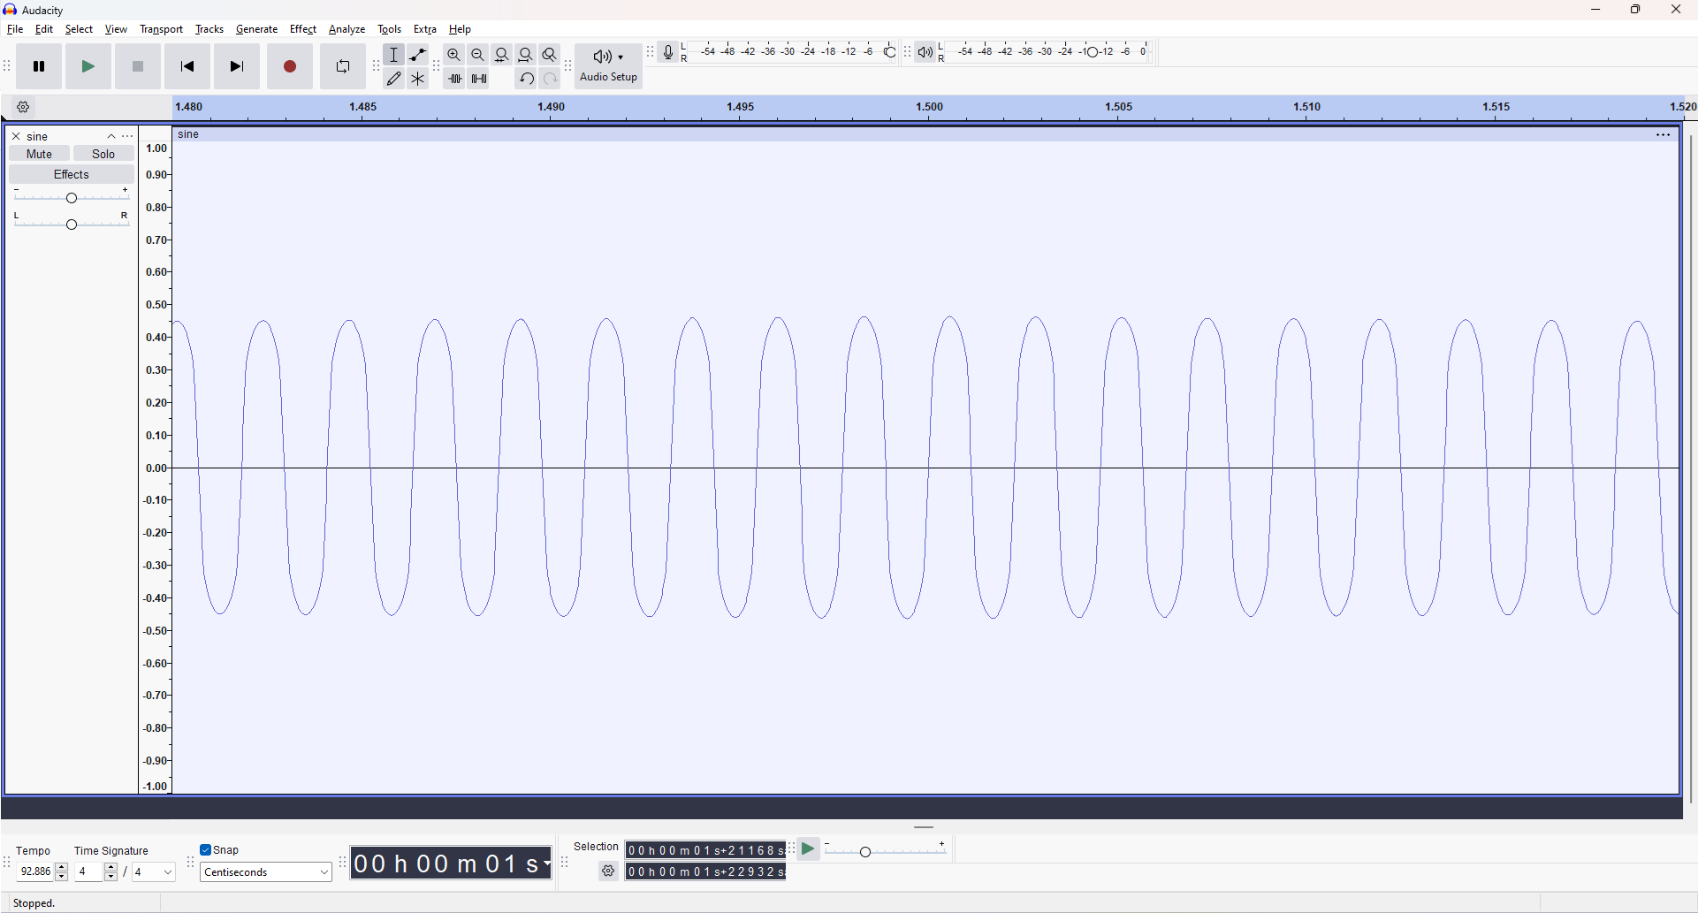This screenshot has width=1698, height=913.
Task: Select the Selection tool
Action: pyautogui.click(x=394, y=54)
